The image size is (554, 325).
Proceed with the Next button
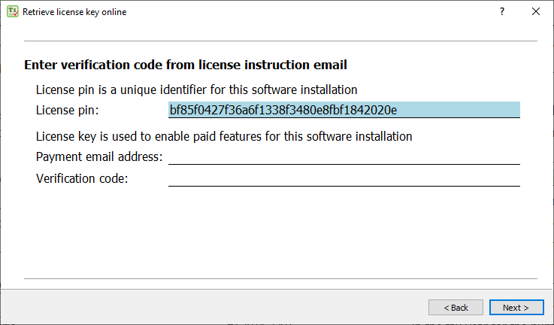pos(516,307)
